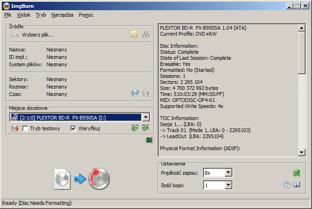Click the State of Last Session: Complete line
The width and height of the screenshot is (312, 209).
[x=196, y=58]
